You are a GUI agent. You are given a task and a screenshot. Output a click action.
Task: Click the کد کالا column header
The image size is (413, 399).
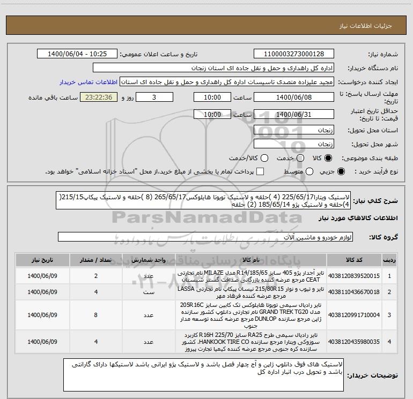point(354,260)
